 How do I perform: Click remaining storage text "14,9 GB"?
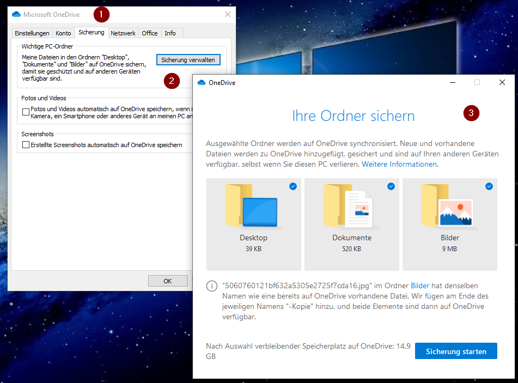308,351
